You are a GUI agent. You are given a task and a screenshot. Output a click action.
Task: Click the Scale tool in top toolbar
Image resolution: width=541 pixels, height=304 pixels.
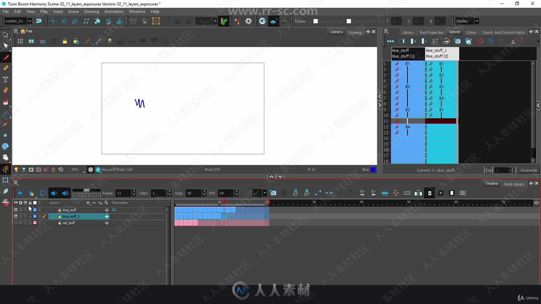tap(75, 21)
